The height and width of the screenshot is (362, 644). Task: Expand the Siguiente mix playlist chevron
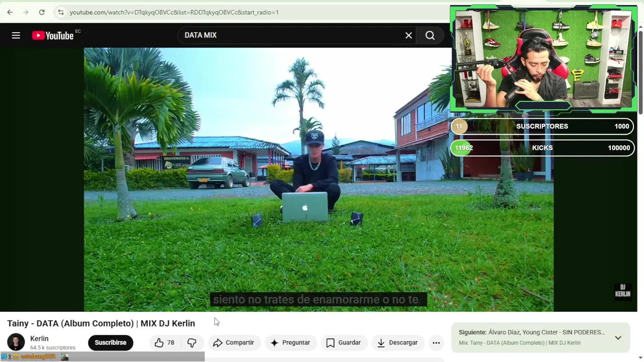click(618, 337)
